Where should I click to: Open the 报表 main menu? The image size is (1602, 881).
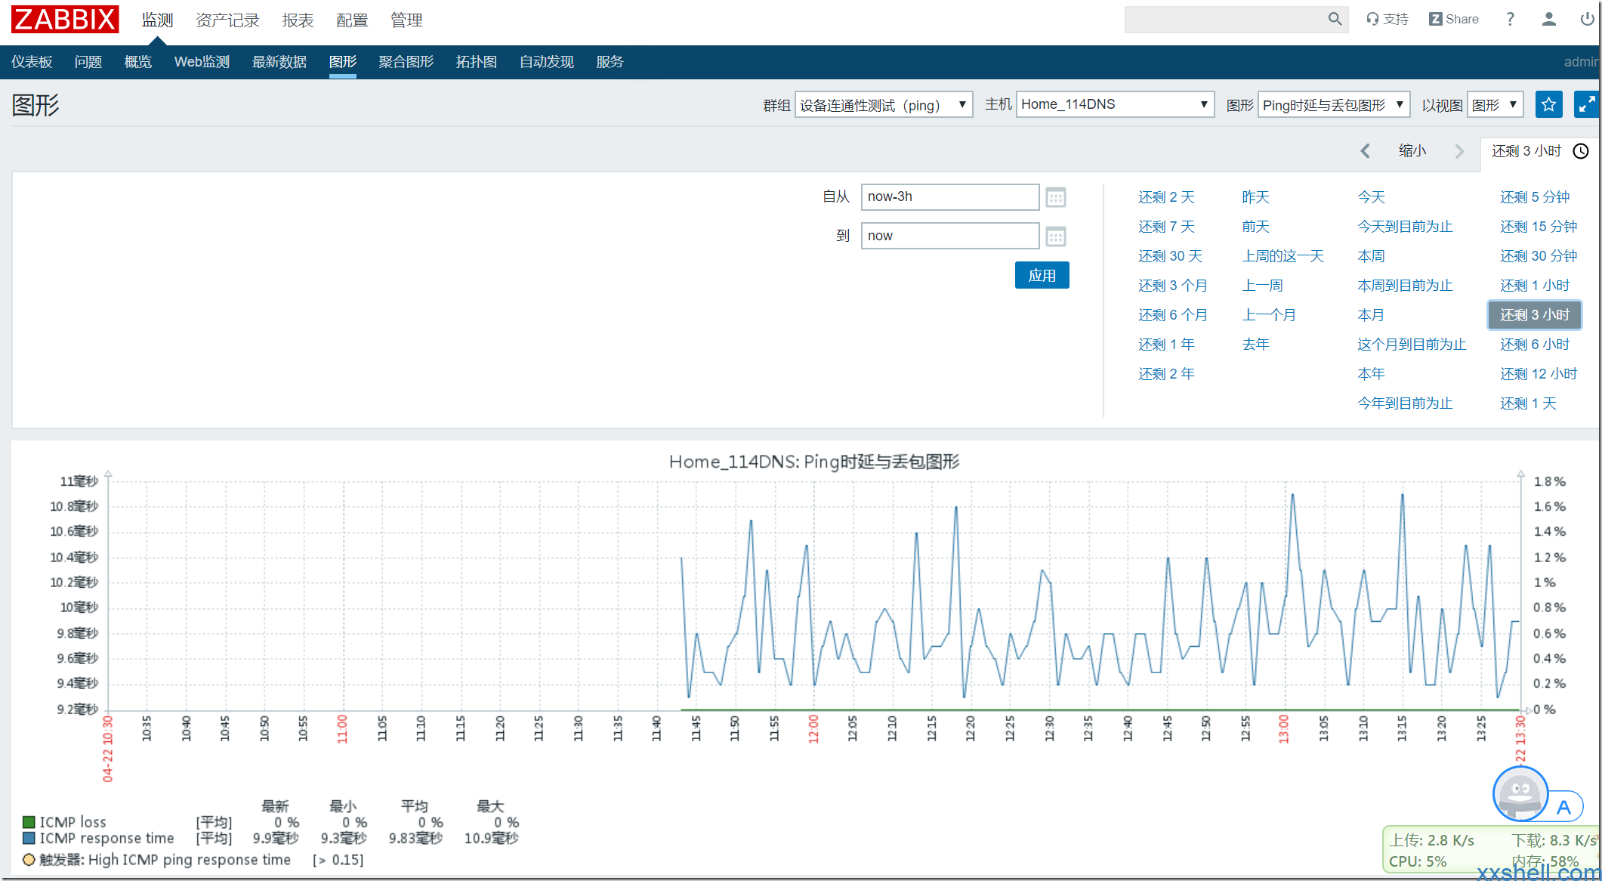pyautogui.click(x=298, y=20)
